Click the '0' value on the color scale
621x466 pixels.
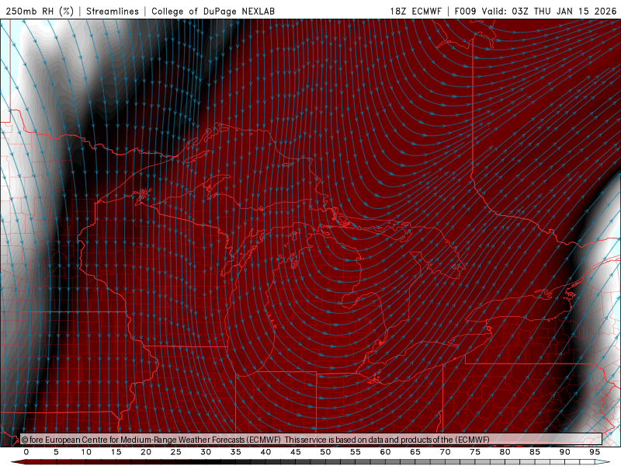[x=26, y=452]
